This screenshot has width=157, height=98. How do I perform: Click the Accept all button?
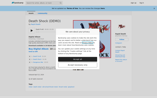[78, 59]
